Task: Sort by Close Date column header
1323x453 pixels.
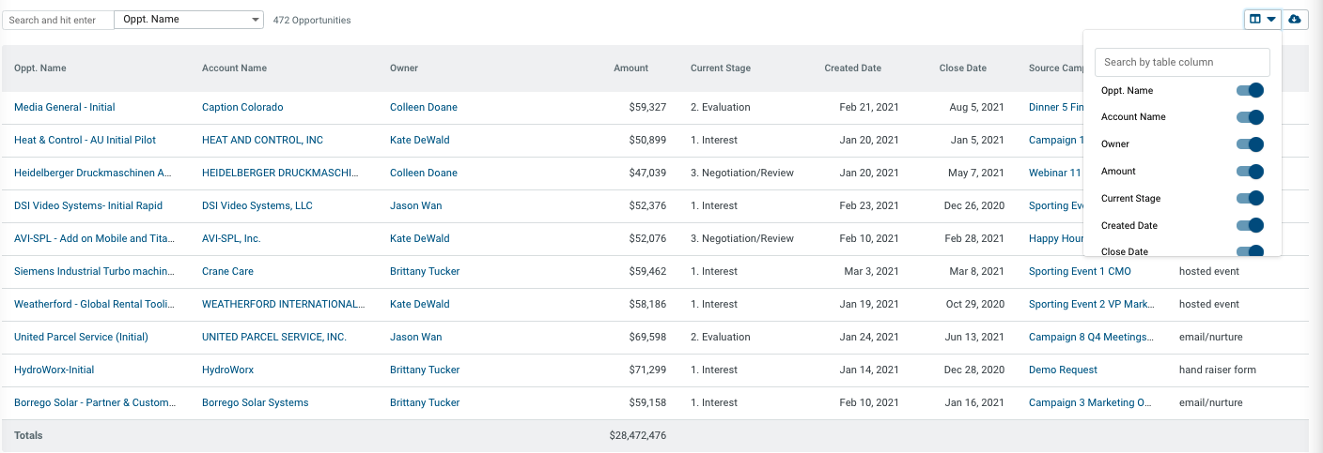Action: coord(963,68)
